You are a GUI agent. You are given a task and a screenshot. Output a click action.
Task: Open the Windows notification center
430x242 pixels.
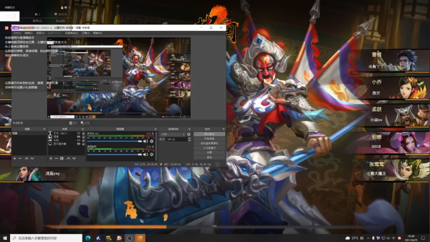tap(423, 238)
